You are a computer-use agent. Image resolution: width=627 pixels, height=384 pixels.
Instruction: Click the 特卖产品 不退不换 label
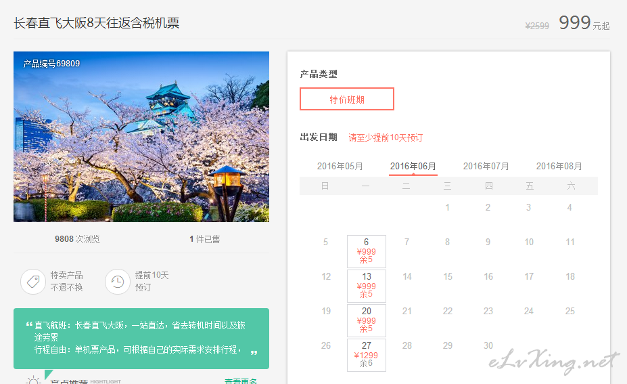click(x=66, y=281)
